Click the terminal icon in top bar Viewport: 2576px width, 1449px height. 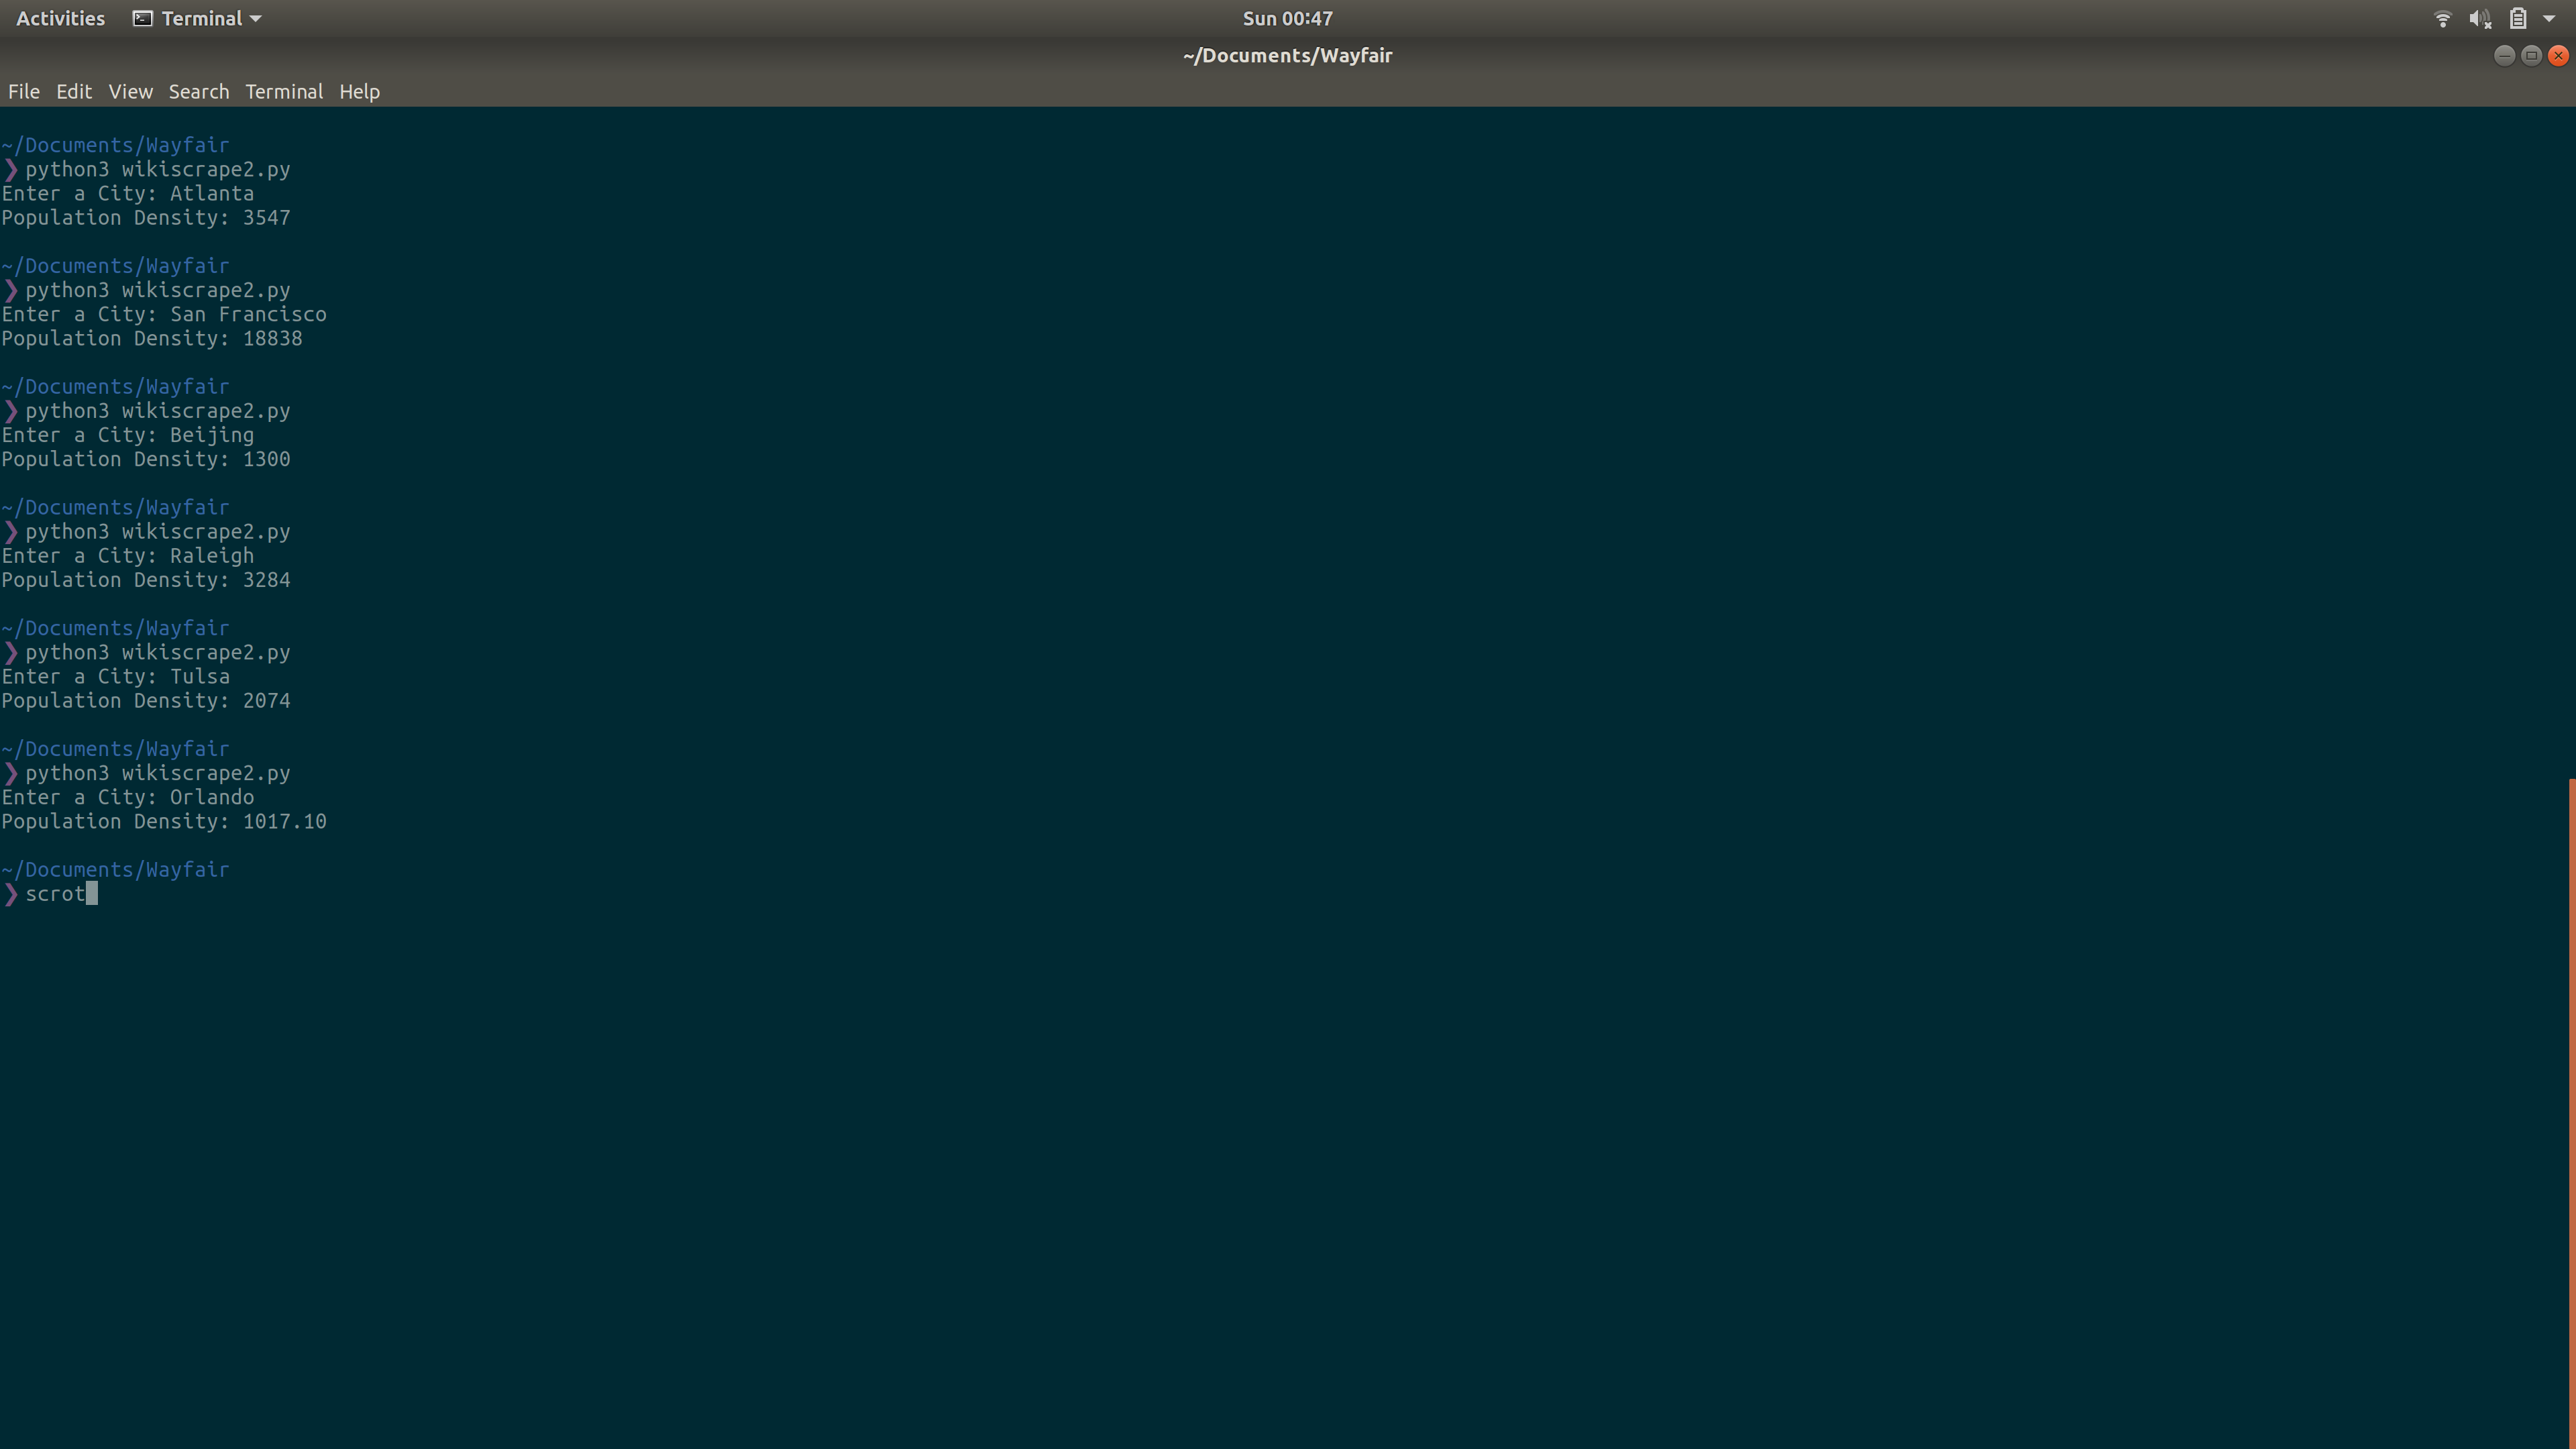(x=143, y=18)
